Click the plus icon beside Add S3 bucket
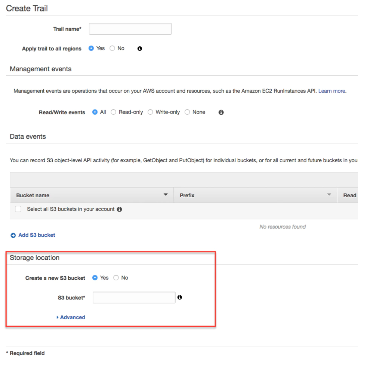Viewport: 372px width, 365px height. (x=13, y=235)
